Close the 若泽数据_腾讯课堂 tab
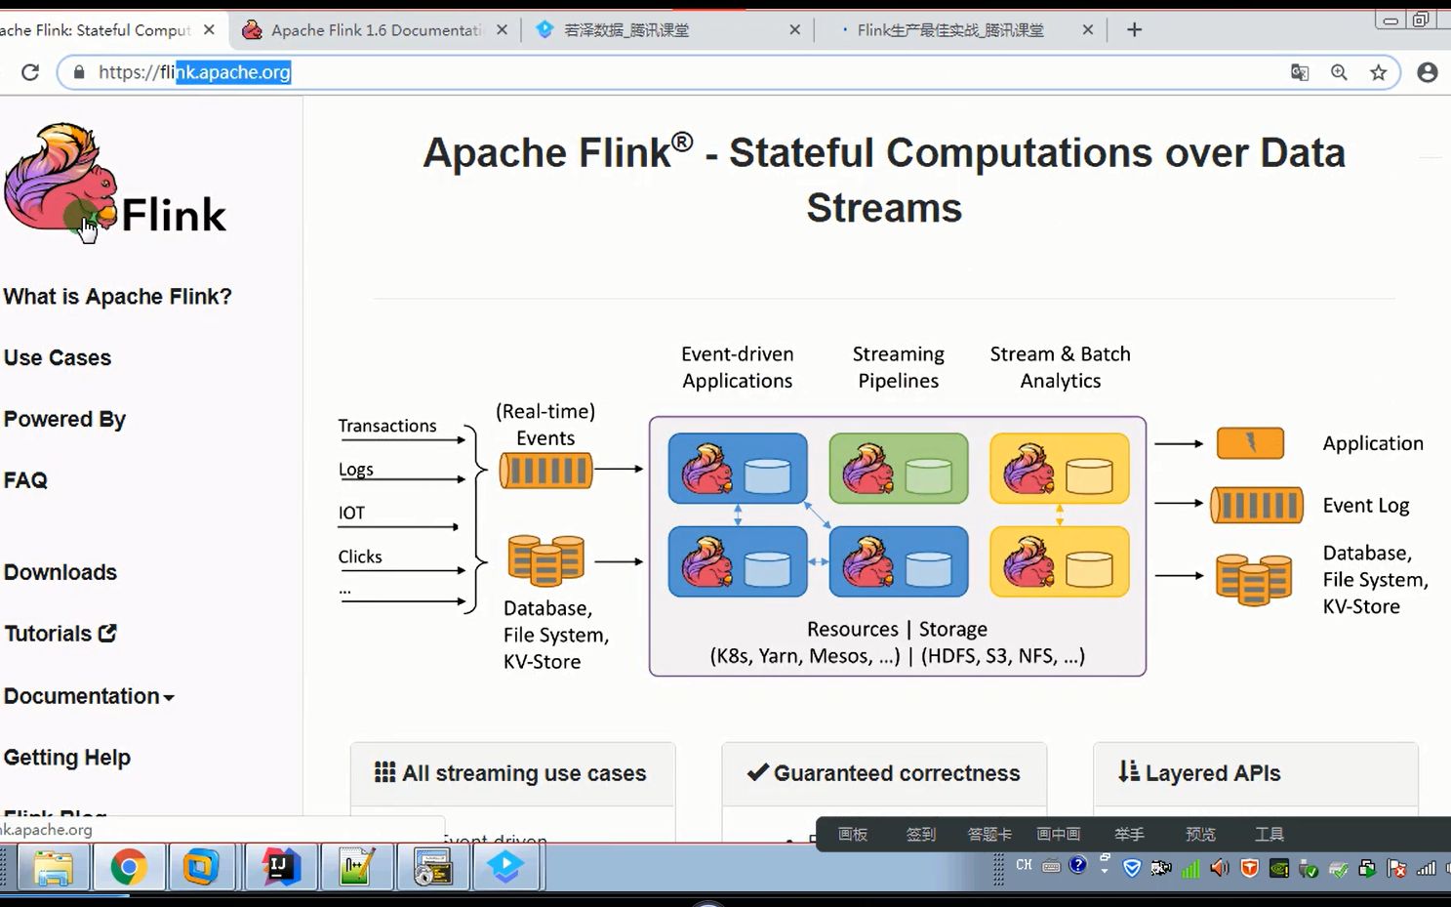Image resolution: width=1451 pixels, height=907 pixels. tap(794, 30)
